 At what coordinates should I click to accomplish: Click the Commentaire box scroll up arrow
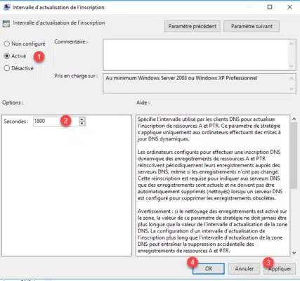point(292,44)
